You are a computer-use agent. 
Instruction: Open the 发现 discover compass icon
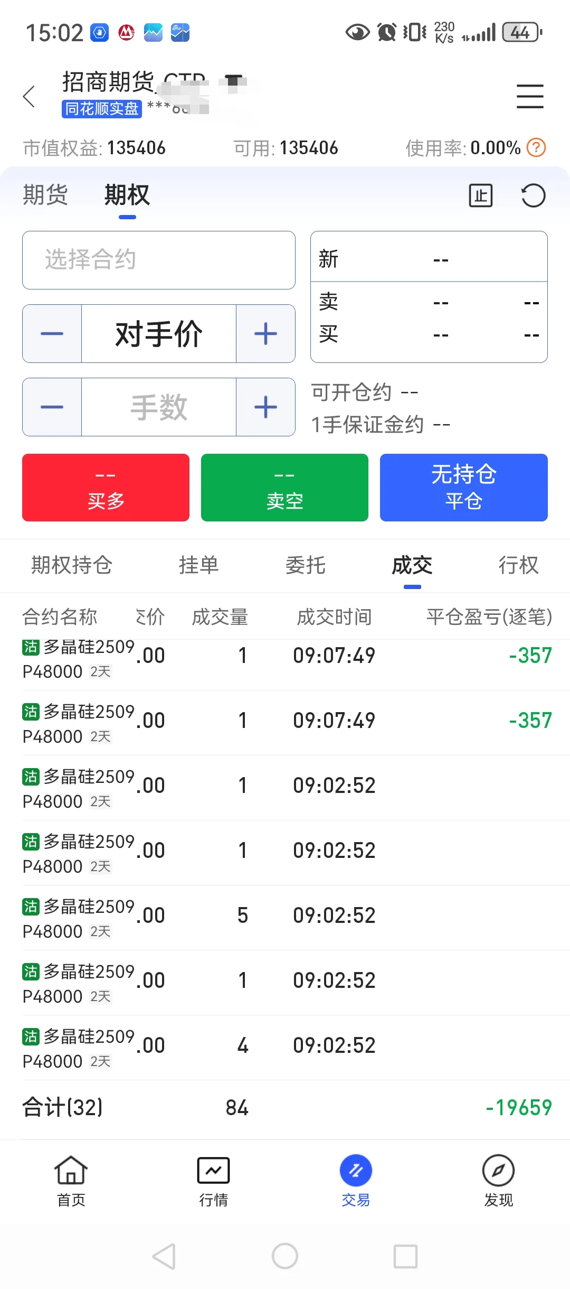coord(498,1181)
